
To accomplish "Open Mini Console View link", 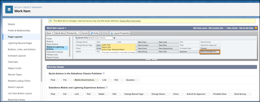I will coord(216,28).
